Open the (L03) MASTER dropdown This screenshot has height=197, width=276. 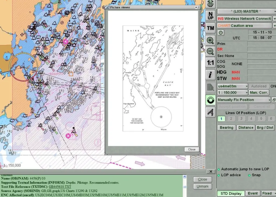point(247,12)
